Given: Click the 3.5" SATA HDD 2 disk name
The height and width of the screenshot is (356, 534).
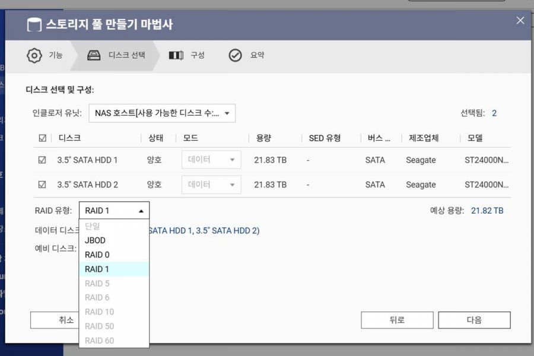Looking at the screenshot, I should pos(88,185).
